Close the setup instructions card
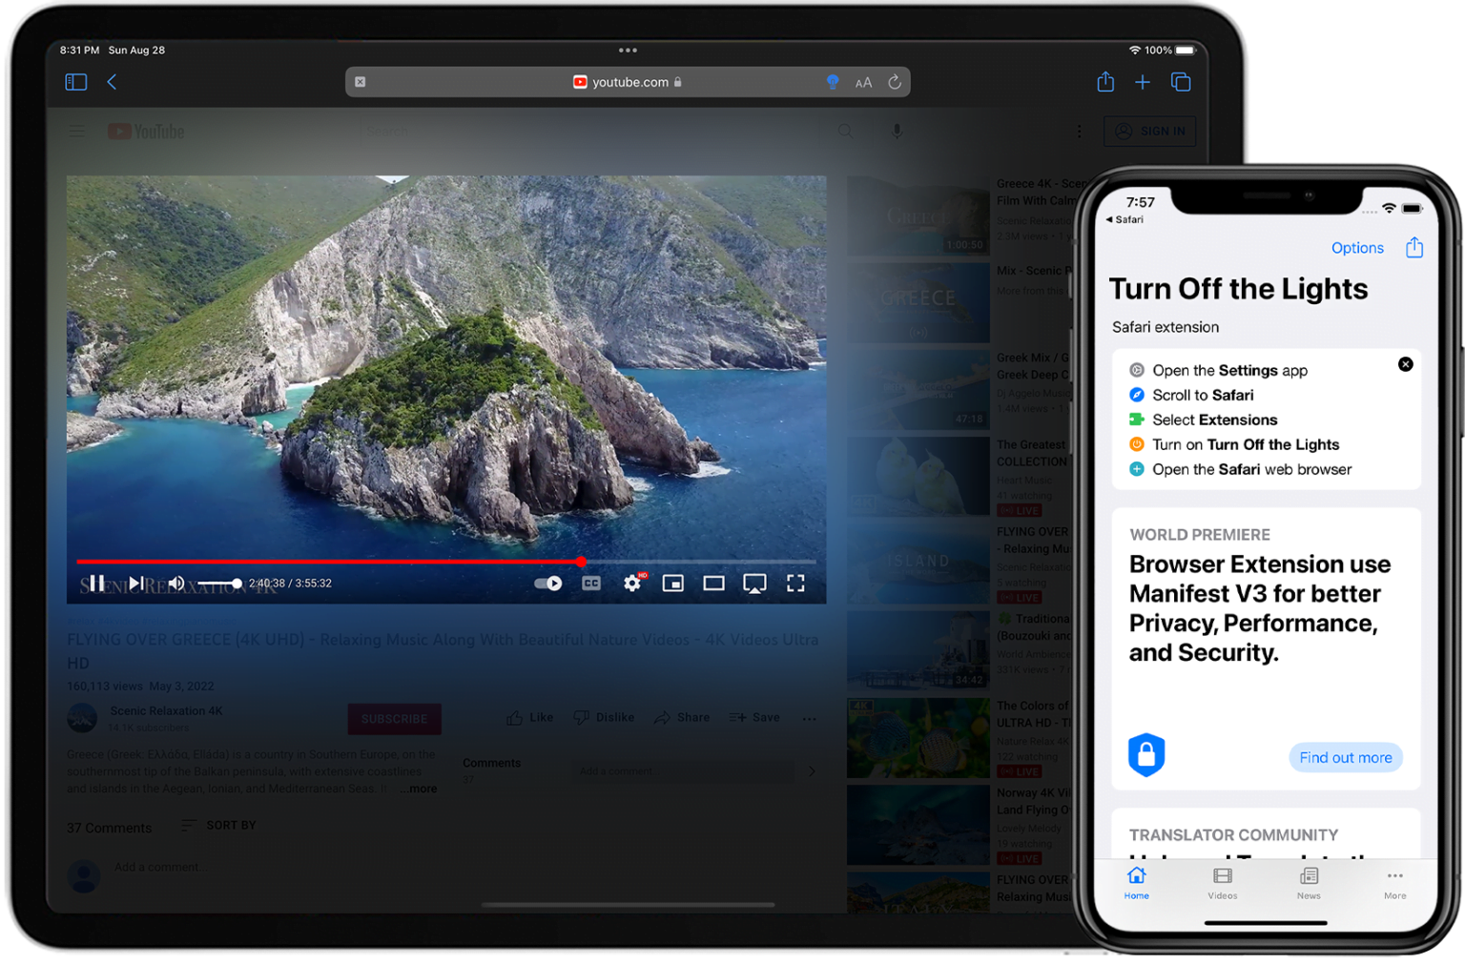Viewport: 1465px width, 964px height. click(1405, 364)
